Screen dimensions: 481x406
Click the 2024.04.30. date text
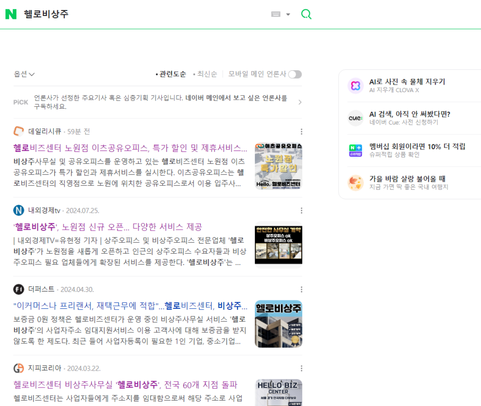click(77, 289)
